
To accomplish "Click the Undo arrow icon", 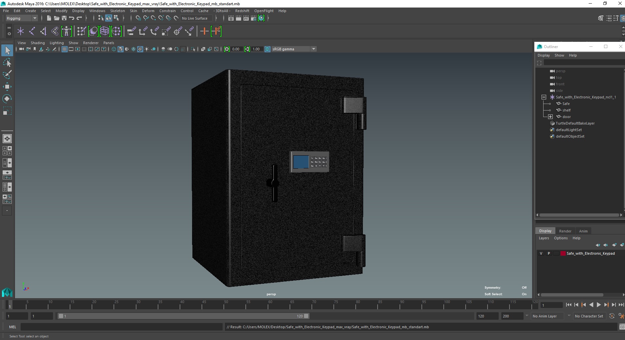I will pos(72,18).
